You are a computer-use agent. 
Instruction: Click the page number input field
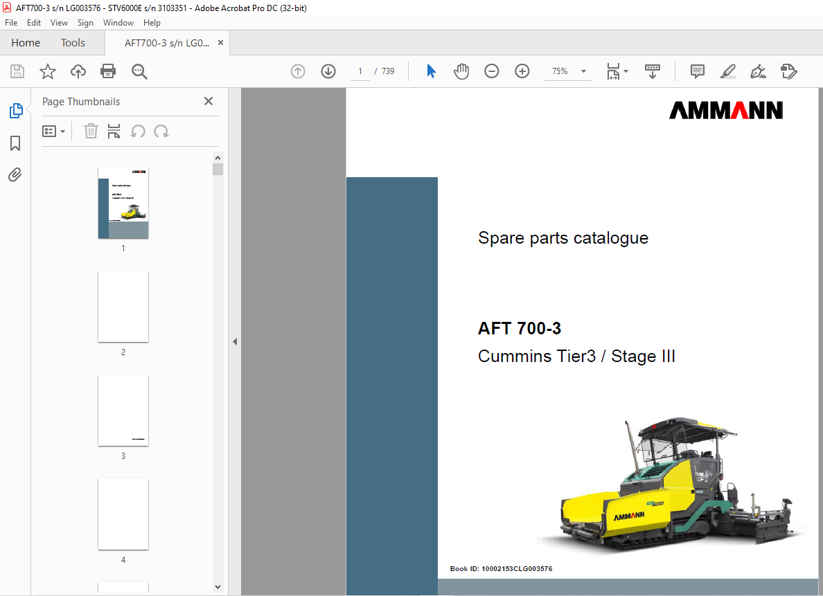360,71
